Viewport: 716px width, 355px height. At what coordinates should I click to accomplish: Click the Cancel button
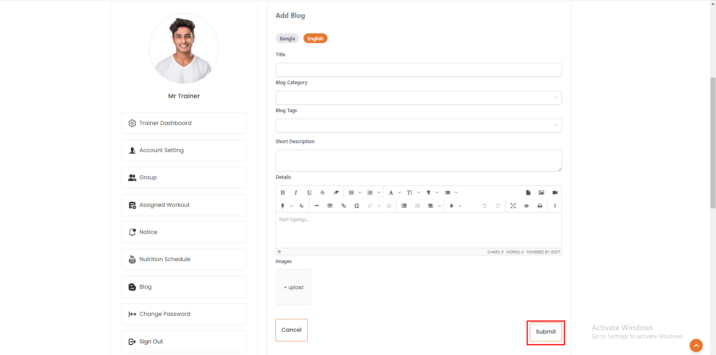[x=291, y=330]
